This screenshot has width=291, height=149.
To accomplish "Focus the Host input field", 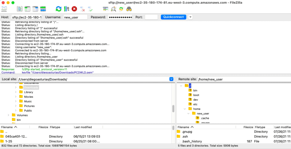I will [x=27, y=17].
